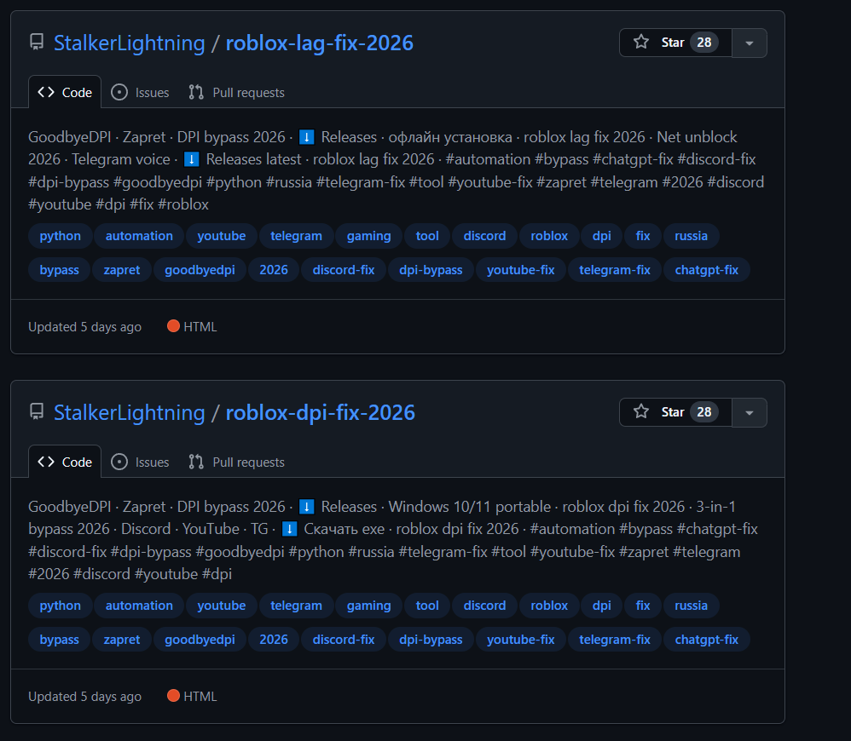Screen dimensions: 851x741
Task: Open the Code tab of roblox-lag-fix-2026
Action: point(65,92)
